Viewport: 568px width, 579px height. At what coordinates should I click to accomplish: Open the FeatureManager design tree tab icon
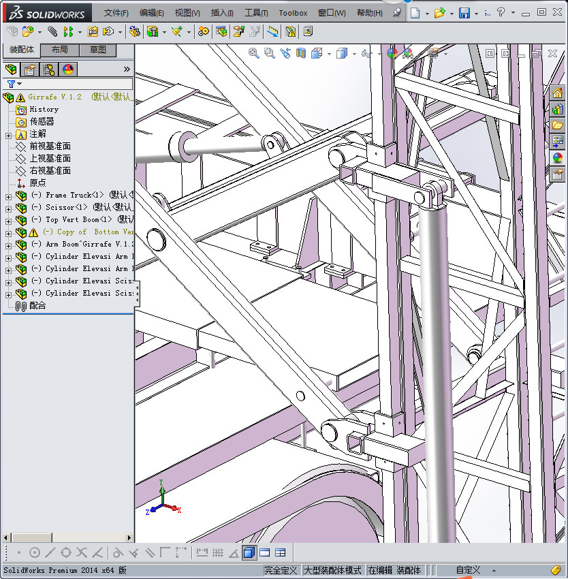[x=11, y=69]
